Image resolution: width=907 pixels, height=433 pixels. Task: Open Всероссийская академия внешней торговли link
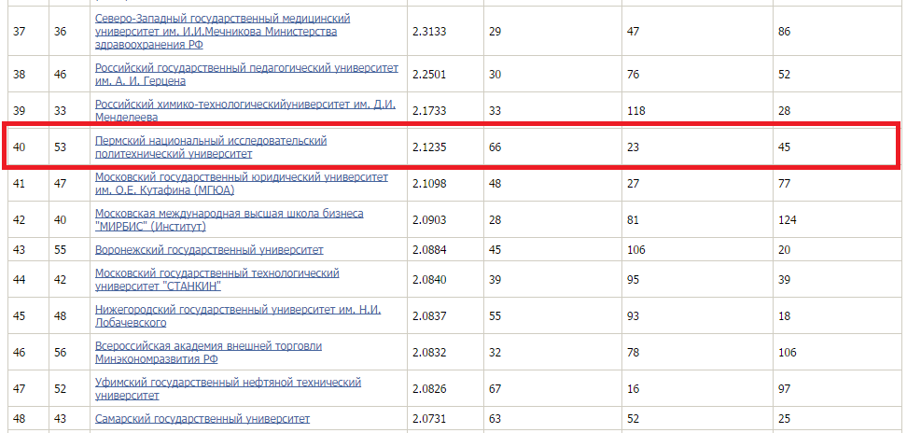pos(208,353)
